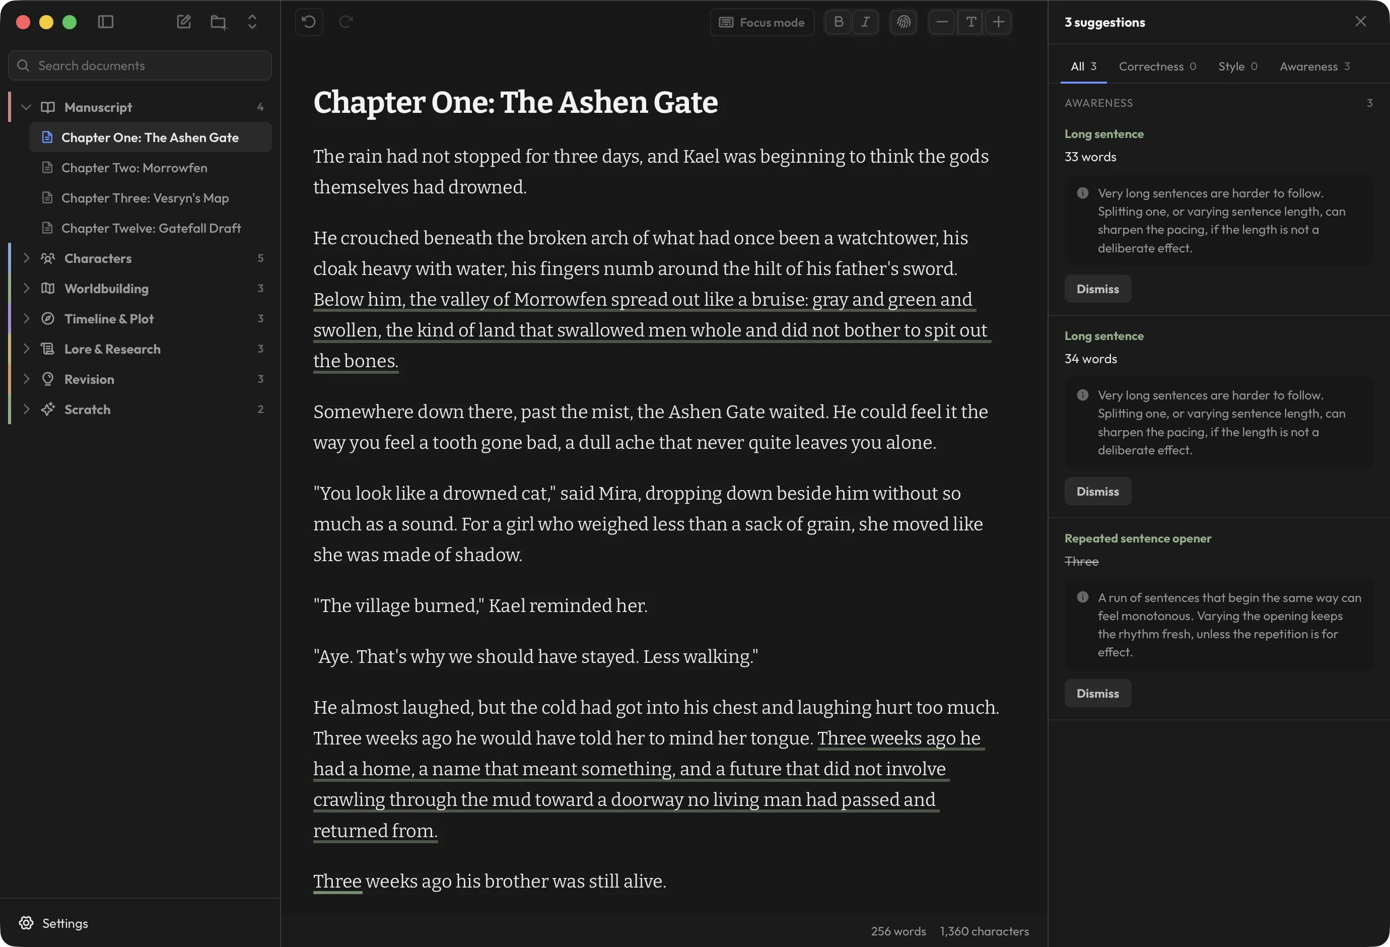Click the expand/collapse all chevrons icon
Image resolution: width=1390 pixels, height=947 pixels.
pyautogui.click(x=252, y=22)
